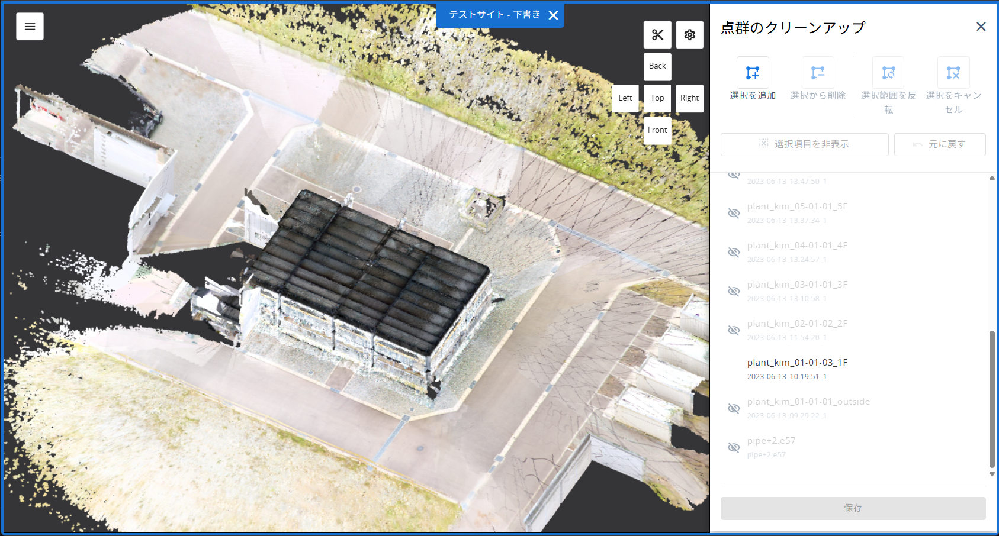The image size is (999, 536).
Task: Switch to Front view
Action: 657,130
